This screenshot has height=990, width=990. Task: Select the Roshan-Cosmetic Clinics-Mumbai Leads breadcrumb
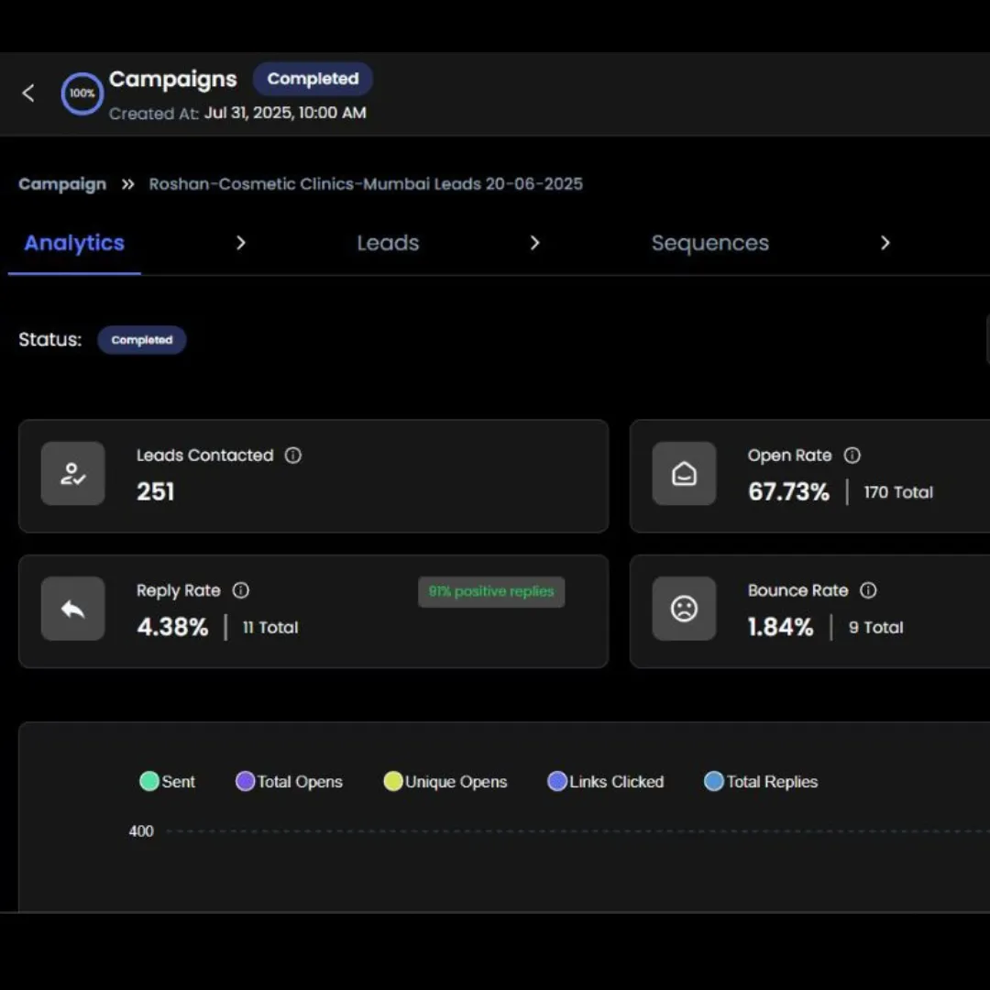coord(366,184)
